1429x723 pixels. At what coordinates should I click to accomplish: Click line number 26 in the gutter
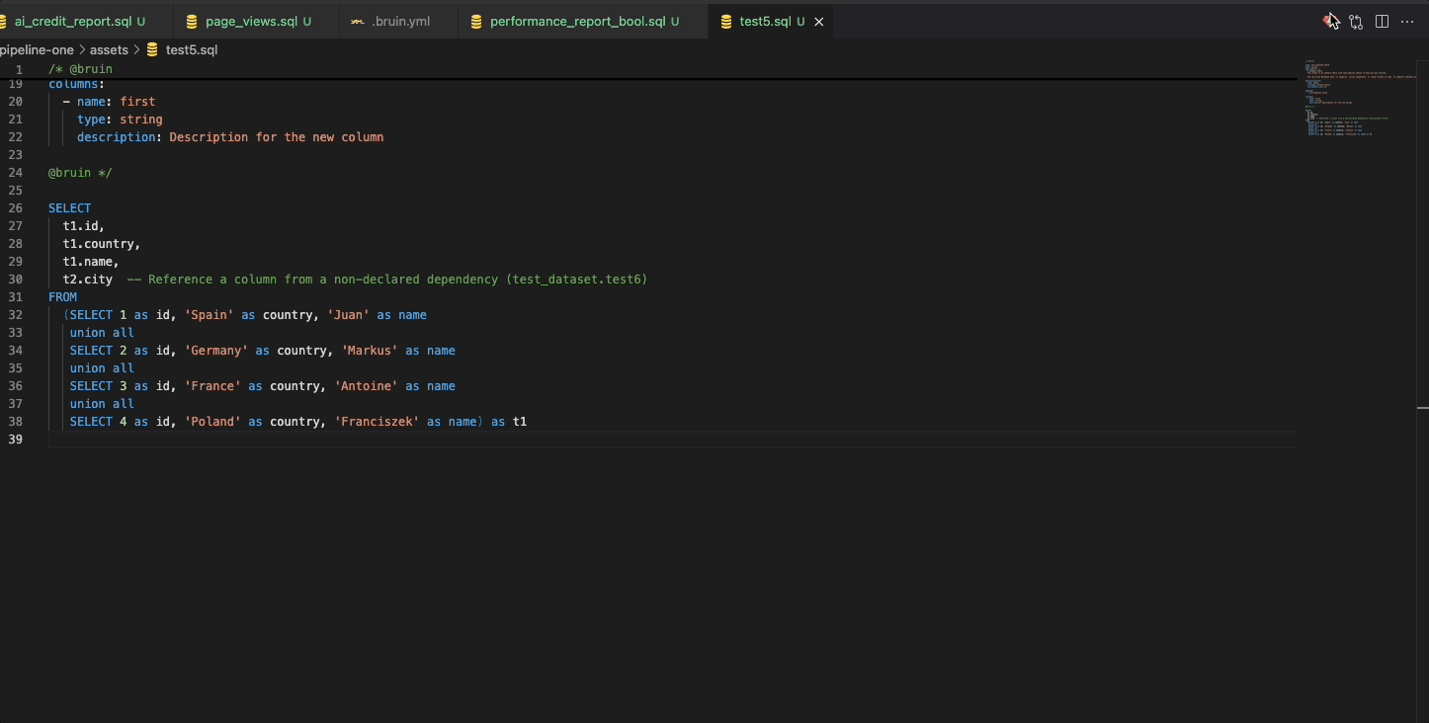pos(15,208)
